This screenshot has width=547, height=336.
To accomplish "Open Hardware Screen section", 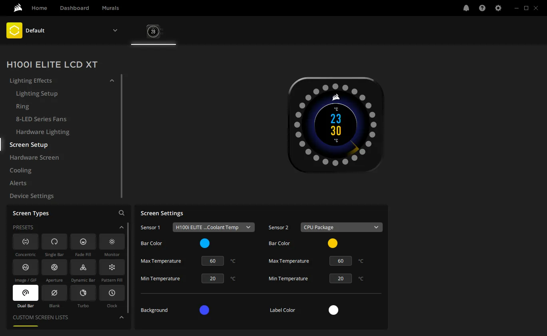I will click(34, 157).
